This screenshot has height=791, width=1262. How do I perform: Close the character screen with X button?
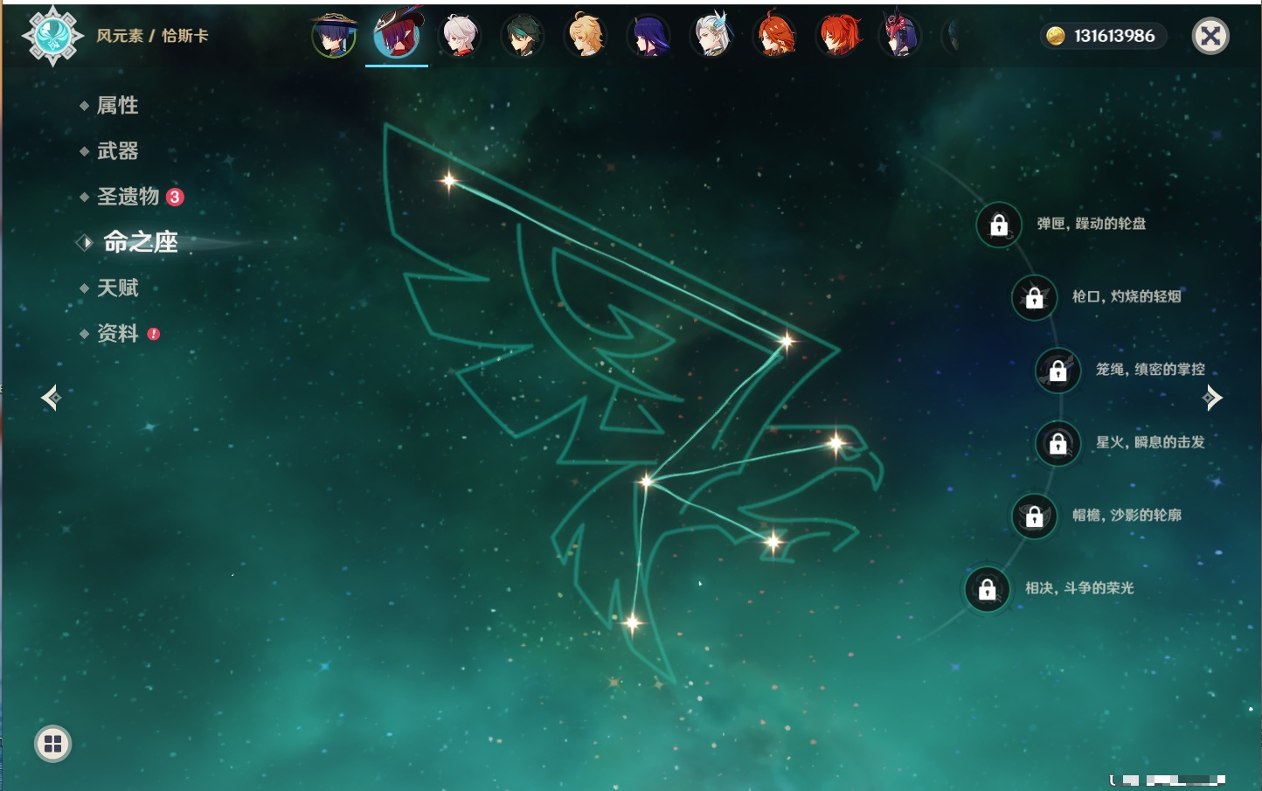click(1210, 36)
